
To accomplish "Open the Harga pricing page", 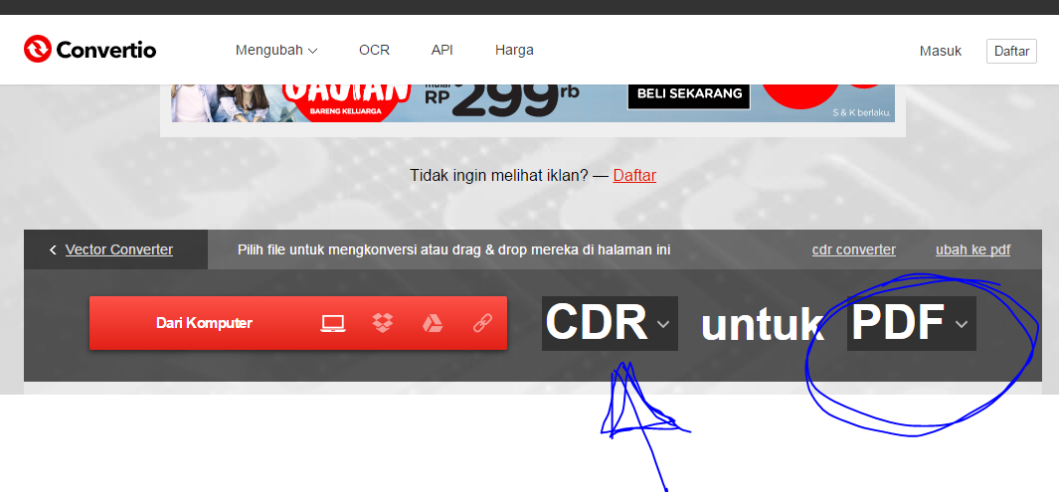I will click(514, 50).
